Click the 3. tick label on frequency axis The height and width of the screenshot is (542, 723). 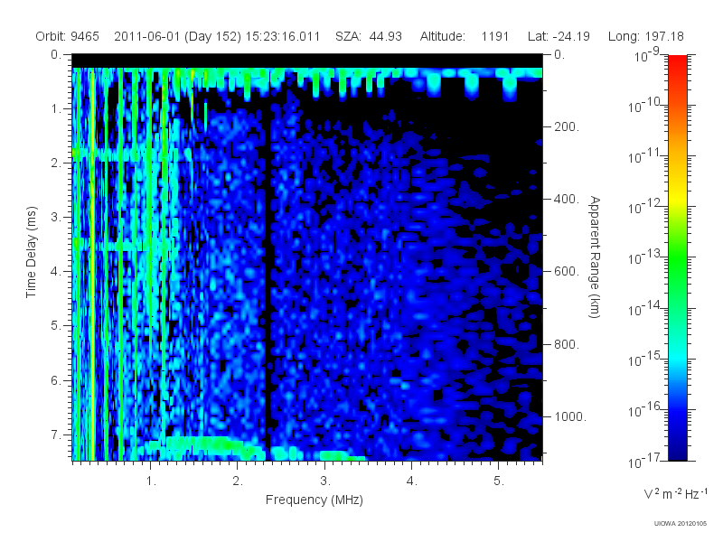pyautogui.click(x=325, y=481)
